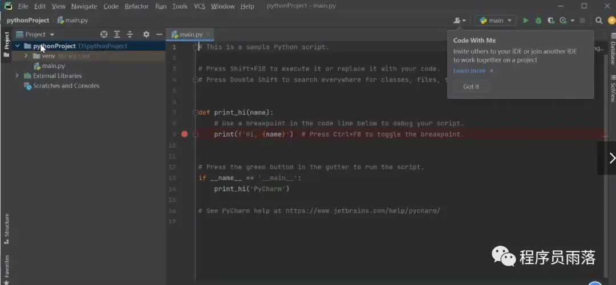Click the PyCharm logo in title bar
Image resolution: width=616 pixels, height=285 pixels.
(8, 6)
